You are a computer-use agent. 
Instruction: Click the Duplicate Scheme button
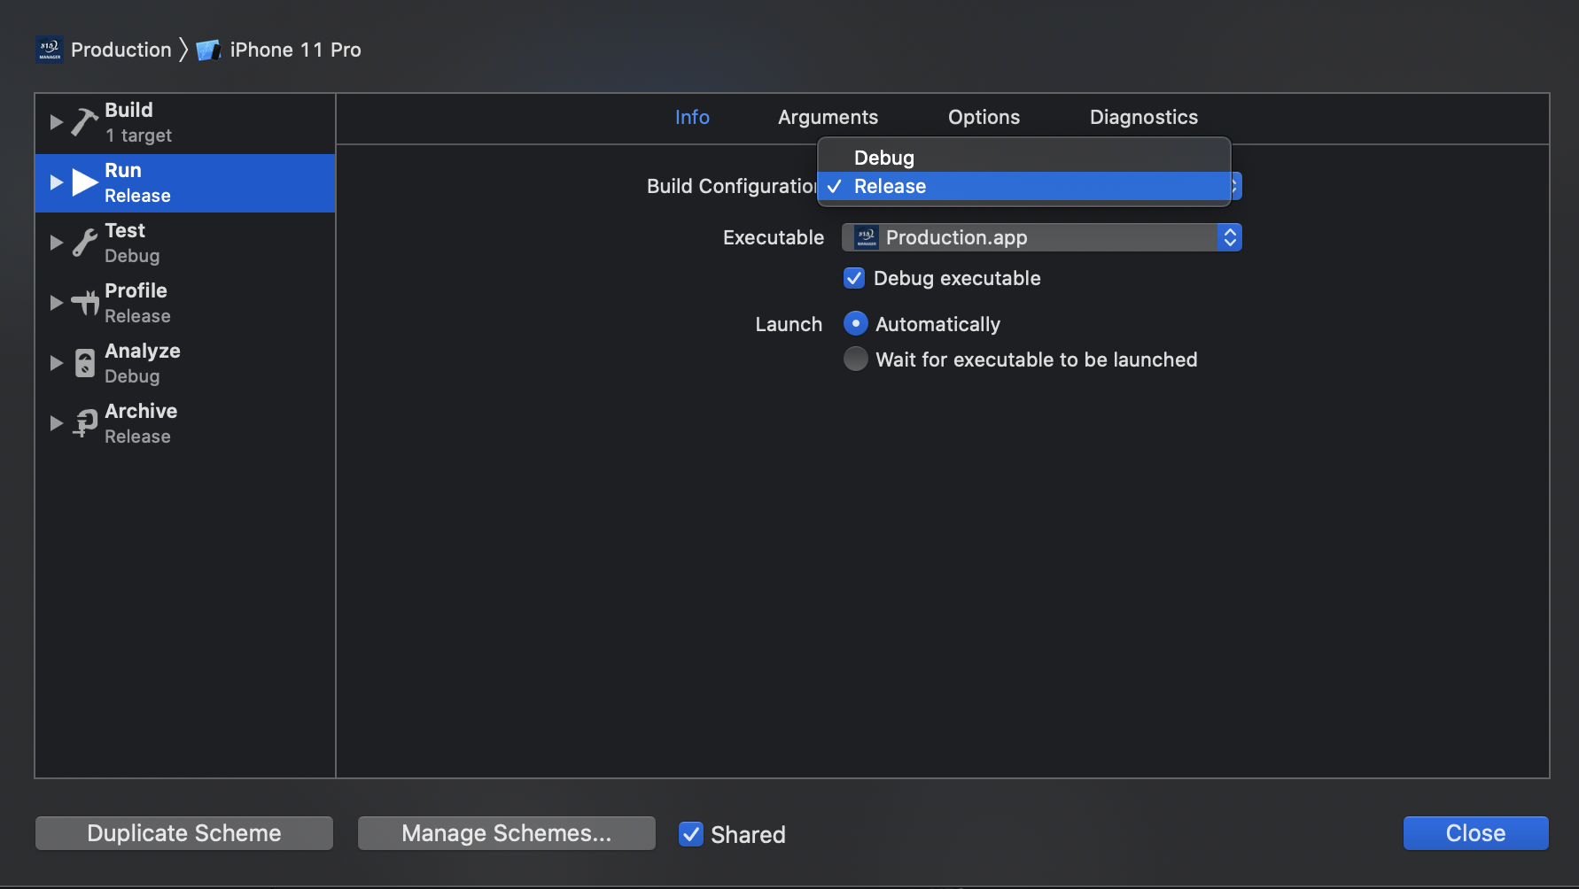click(184, 833)
